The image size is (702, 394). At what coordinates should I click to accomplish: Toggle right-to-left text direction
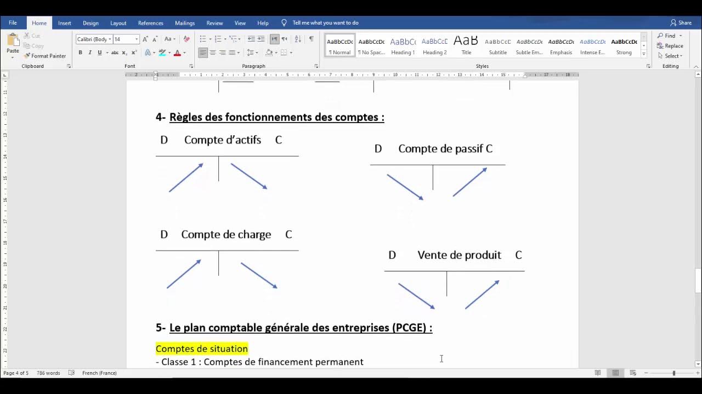point(284,39)
